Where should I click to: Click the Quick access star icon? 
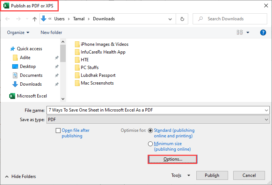coord(13,49)
